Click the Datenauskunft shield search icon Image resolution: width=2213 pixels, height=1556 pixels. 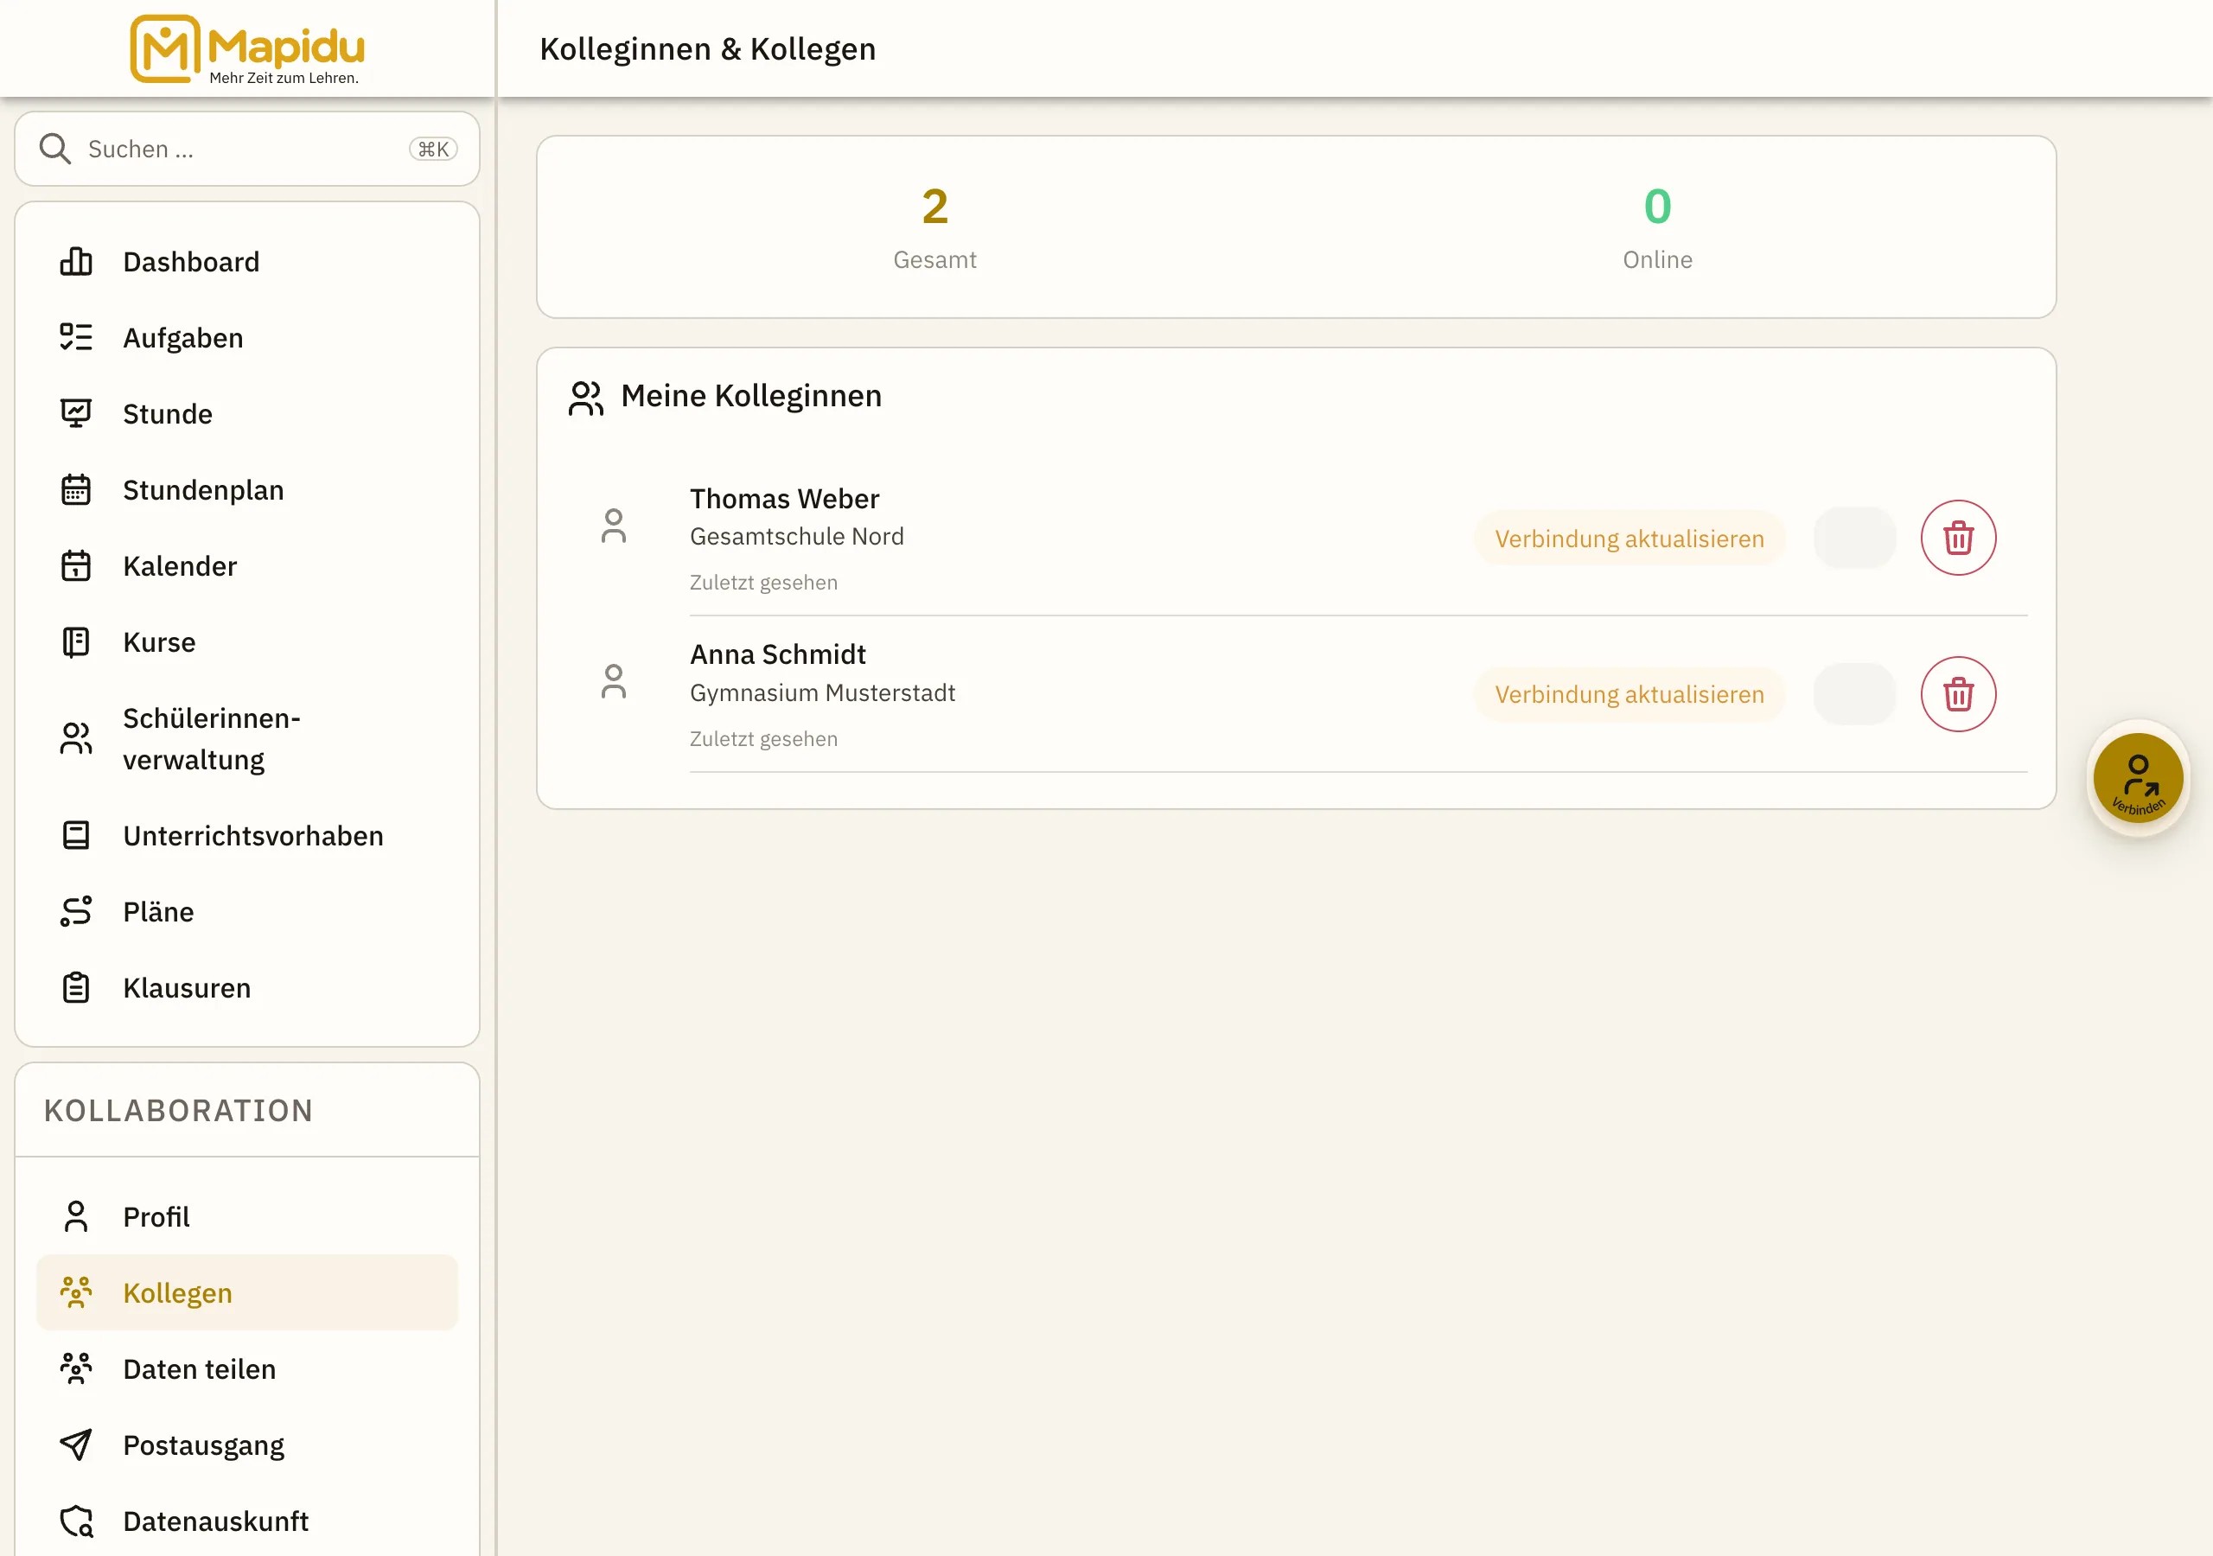pos(76,1521)
